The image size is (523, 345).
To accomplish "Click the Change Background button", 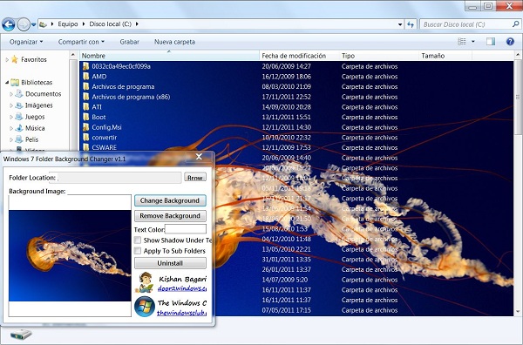I will pos(170,200).
